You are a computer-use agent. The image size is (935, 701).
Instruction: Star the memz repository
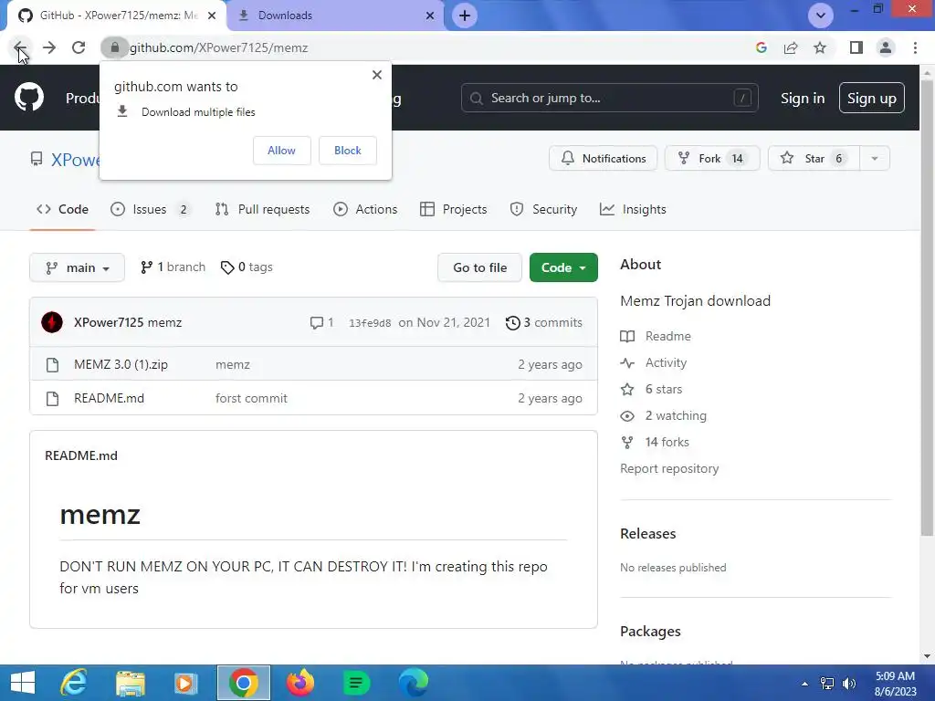click(814, 159)
